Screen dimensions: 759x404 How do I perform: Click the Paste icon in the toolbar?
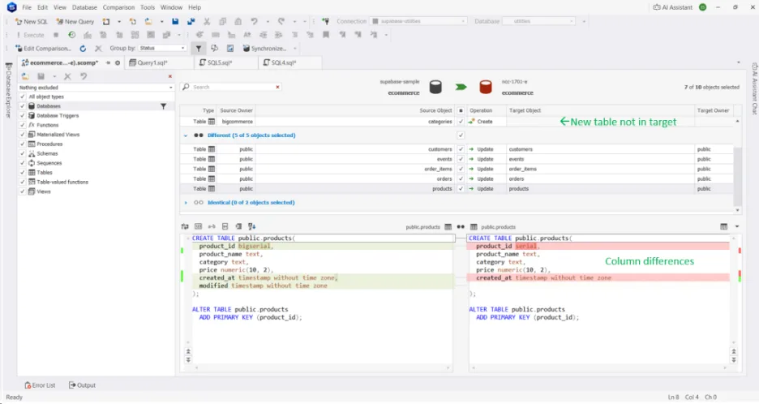point(238,21)
